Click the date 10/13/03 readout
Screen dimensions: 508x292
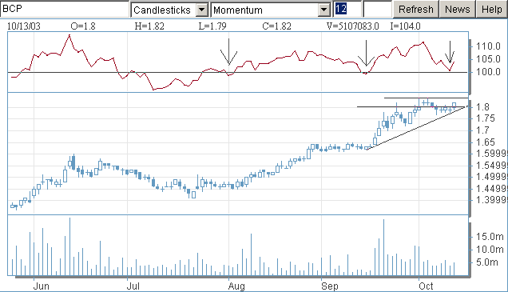(24, 26)
